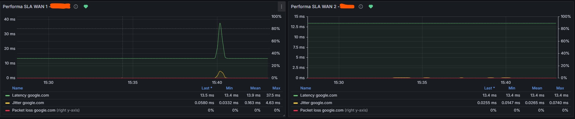Sort WAN 1 legend by Max column
Viewport: 575px width, 119px height.
click(x=276, y=88)
